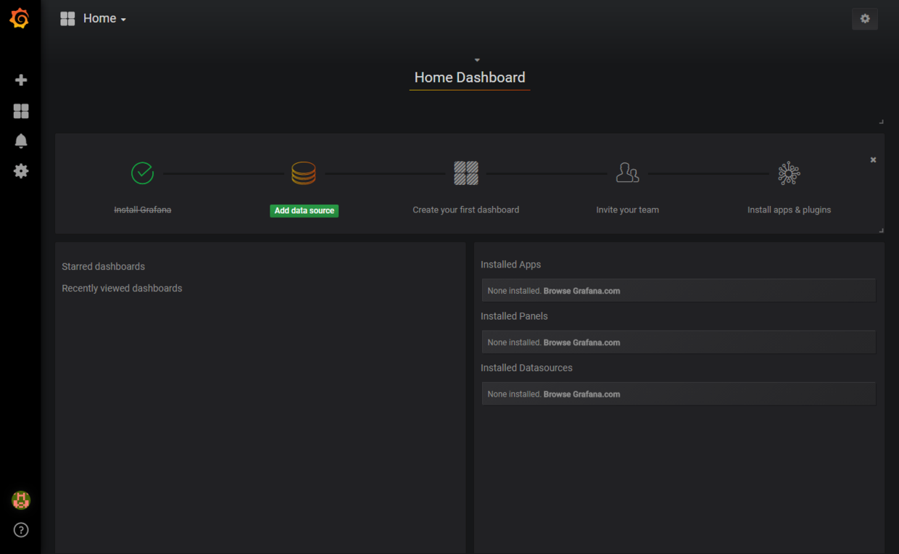Click Browse Grafana.com under Installed Apps

click(582, 291)
